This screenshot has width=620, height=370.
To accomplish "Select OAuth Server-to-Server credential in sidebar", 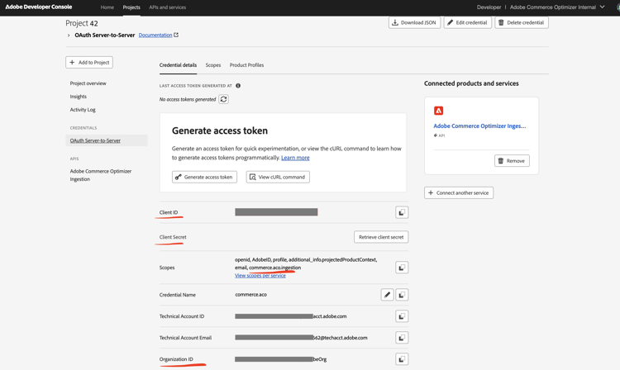I will point(107,140).
